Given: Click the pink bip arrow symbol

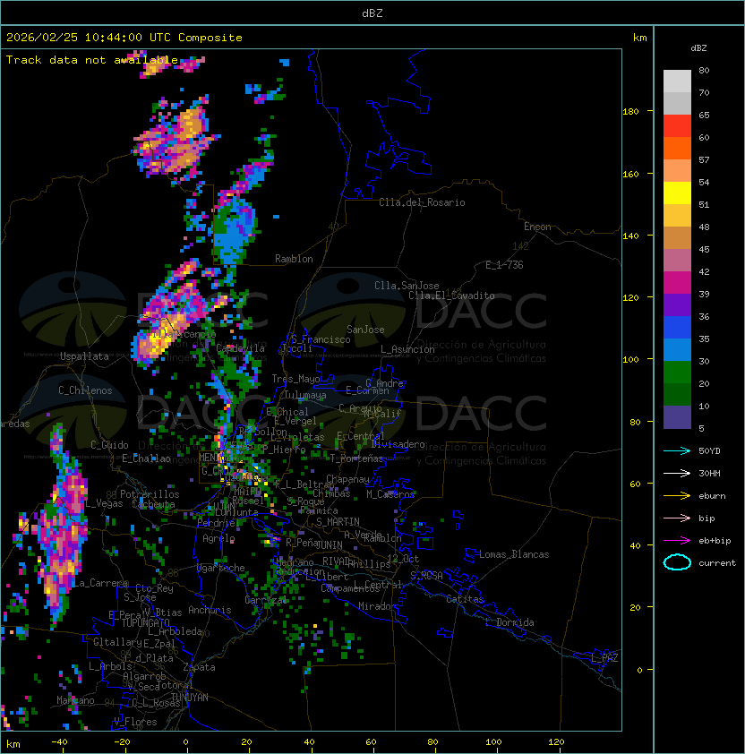Looking at the screenshot, I should coord(677,518).
